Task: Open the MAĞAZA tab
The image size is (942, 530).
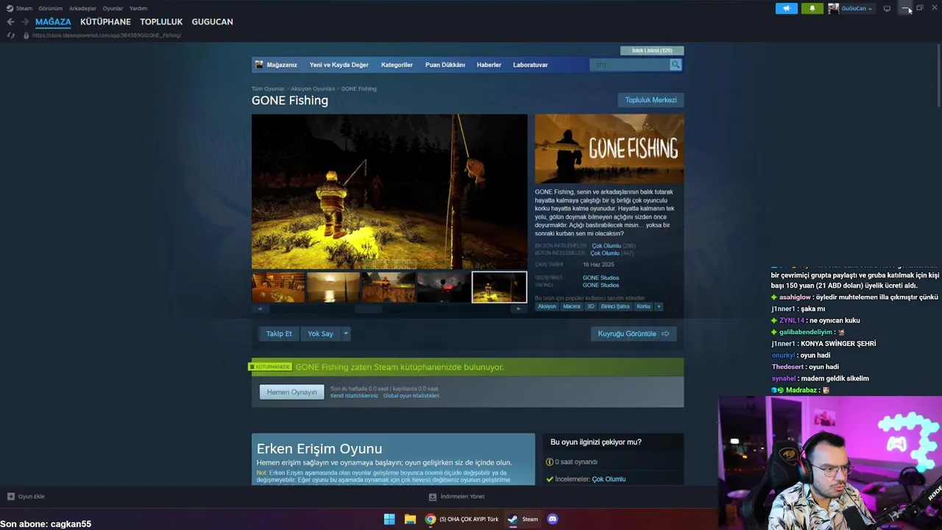Action: (x=53, y=21)
